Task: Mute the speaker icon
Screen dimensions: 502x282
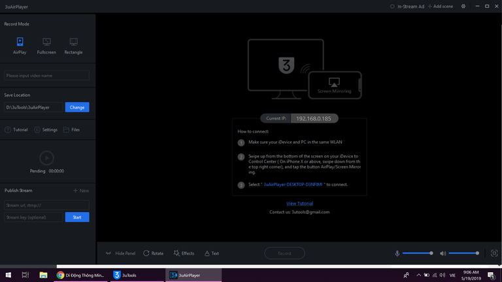Action: point(443,253)
